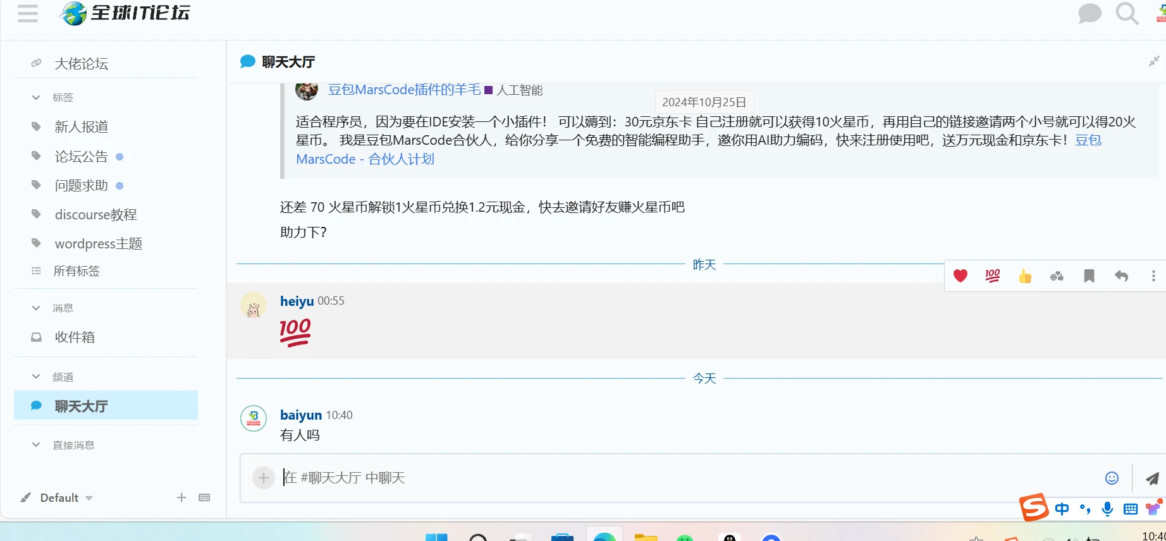The height and width of the screenshot is (541, 1166).
Task: Open emoji picker in chat composer
Action: click(1112, 478)
